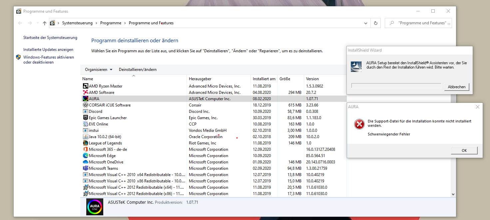
Task: Click the program list scrollbar down arrow
Action: pyautogui.click(x=453, y=194)
